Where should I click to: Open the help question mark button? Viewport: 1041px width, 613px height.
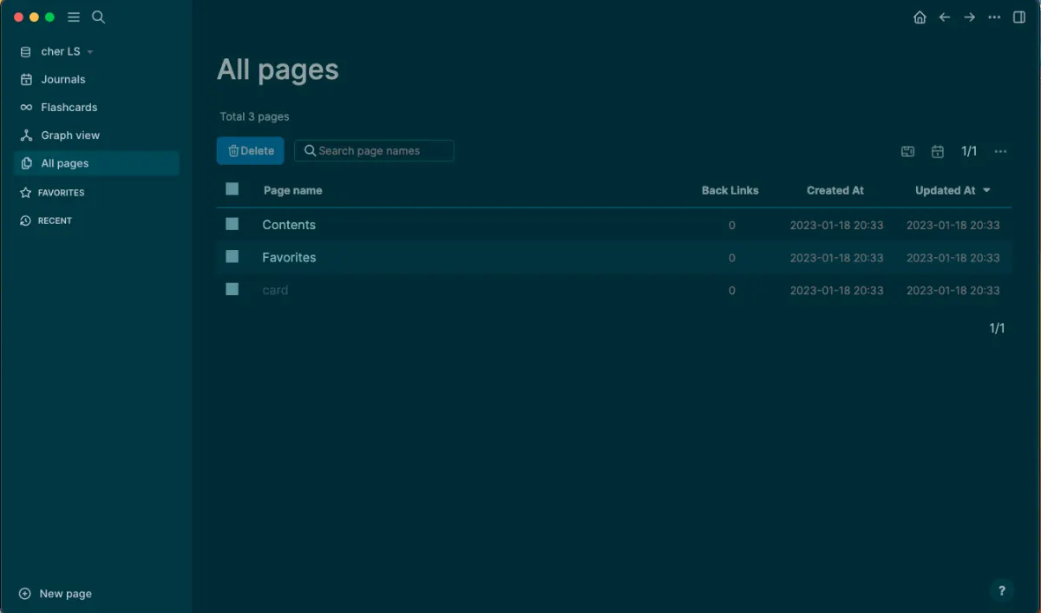[x=1002, y=590]
